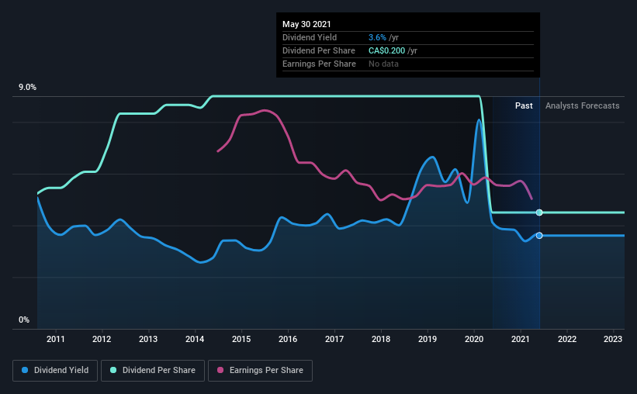Click the 2013 x-axis label
This screenshot has height=394, width=637.
[148, 339]
